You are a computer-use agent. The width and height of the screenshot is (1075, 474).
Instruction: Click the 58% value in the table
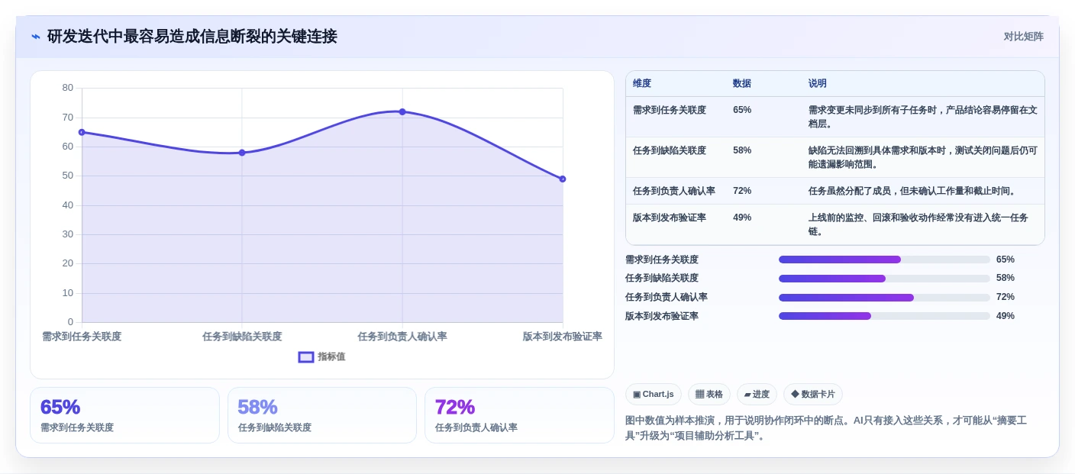point(742,150)
